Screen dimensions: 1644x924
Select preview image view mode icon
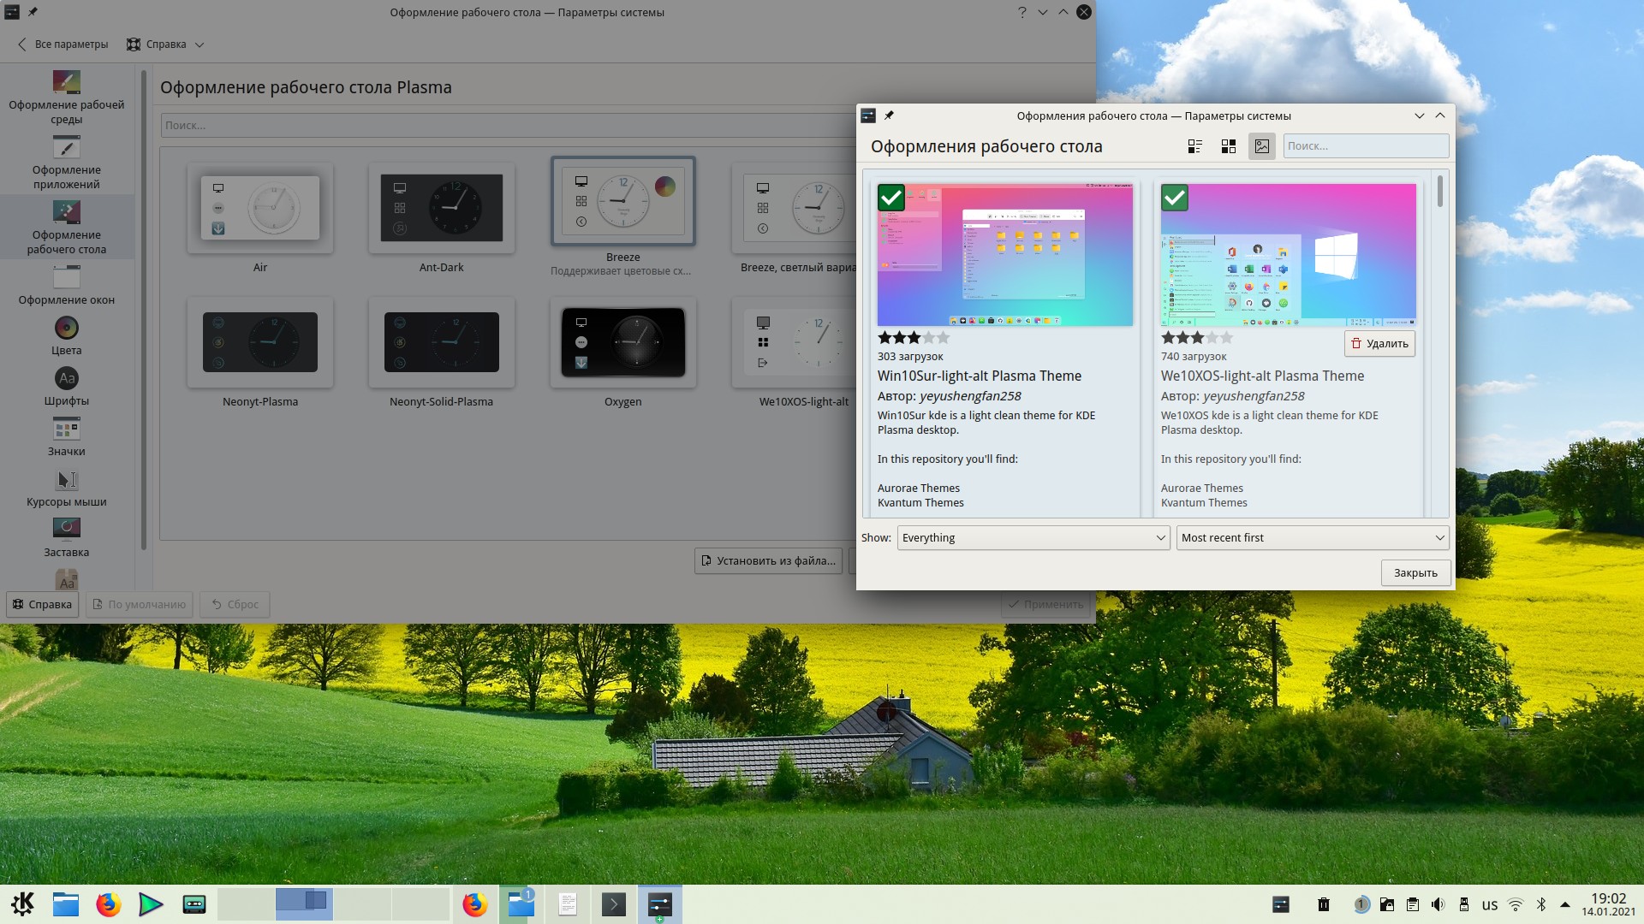[x=1261, y=146]
